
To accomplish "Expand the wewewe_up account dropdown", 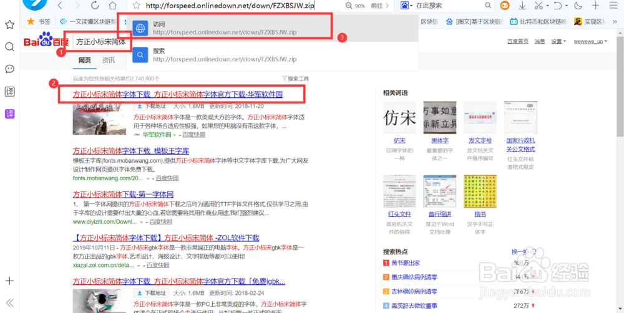I will coord(590,41).
